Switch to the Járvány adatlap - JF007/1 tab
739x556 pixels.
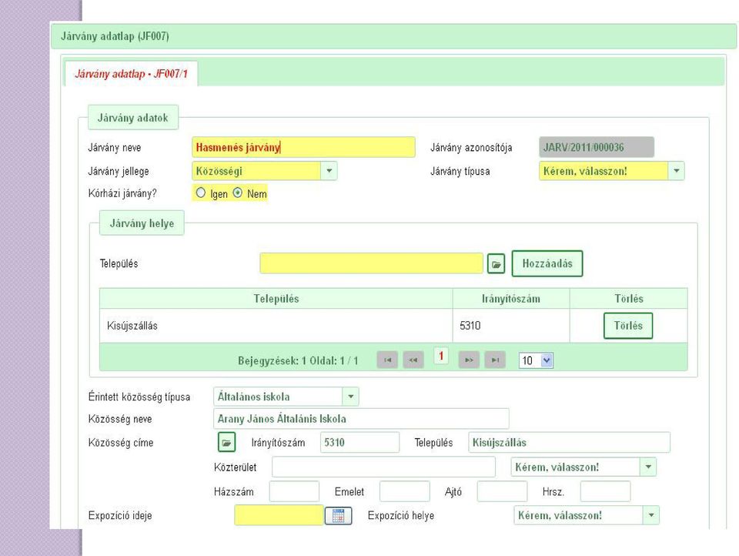[x=131, y=74]
